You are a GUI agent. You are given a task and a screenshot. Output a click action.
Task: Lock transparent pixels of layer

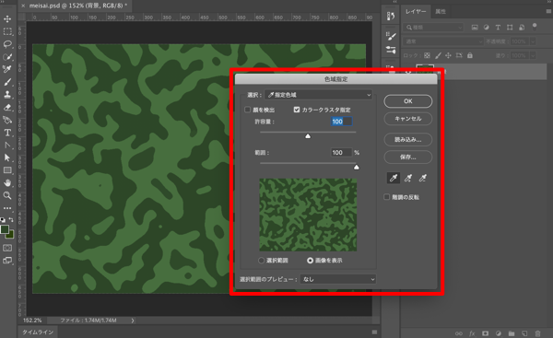pos(427,55)
